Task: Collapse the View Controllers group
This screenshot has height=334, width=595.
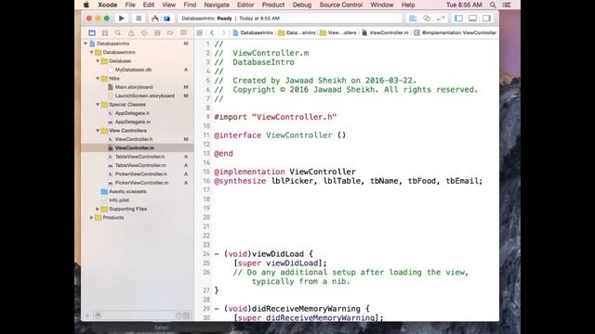Action: pyautogui.click(x=98, y=131)
